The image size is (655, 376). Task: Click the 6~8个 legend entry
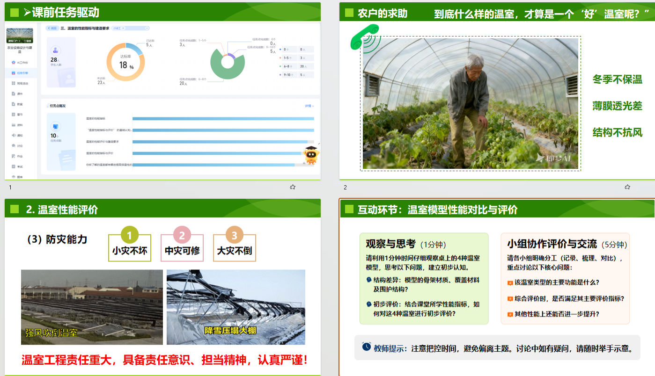tap(288, 66)
